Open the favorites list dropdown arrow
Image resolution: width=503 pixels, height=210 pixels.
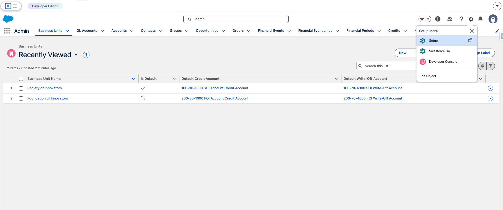click(428, 19)
